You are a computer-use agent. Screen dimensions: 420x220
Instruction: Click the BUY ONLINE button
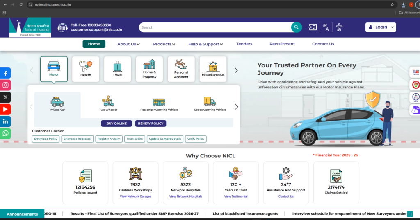pos(116,123)
